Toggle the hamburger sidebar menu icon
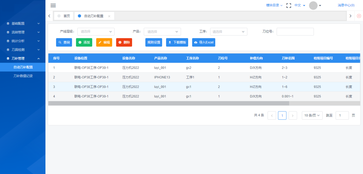 point(53,6)
